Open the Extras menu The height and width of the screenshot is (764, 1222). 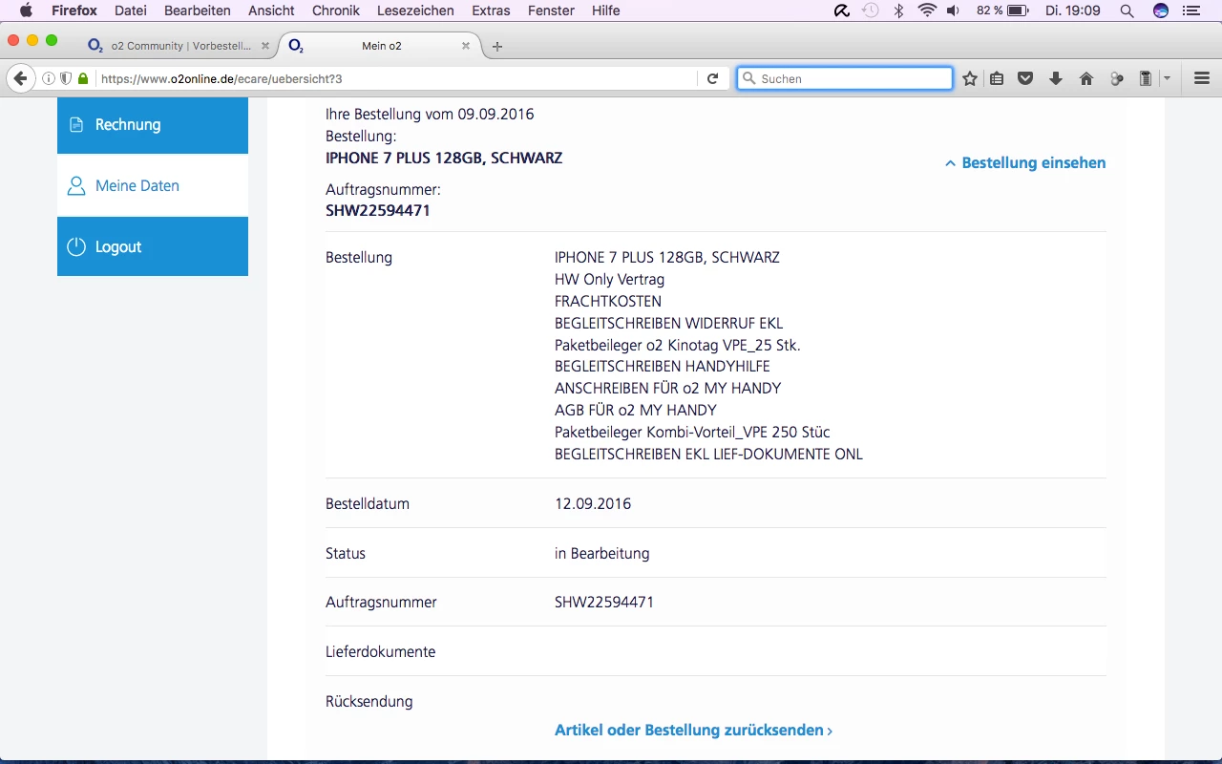[x=491, y=11]
